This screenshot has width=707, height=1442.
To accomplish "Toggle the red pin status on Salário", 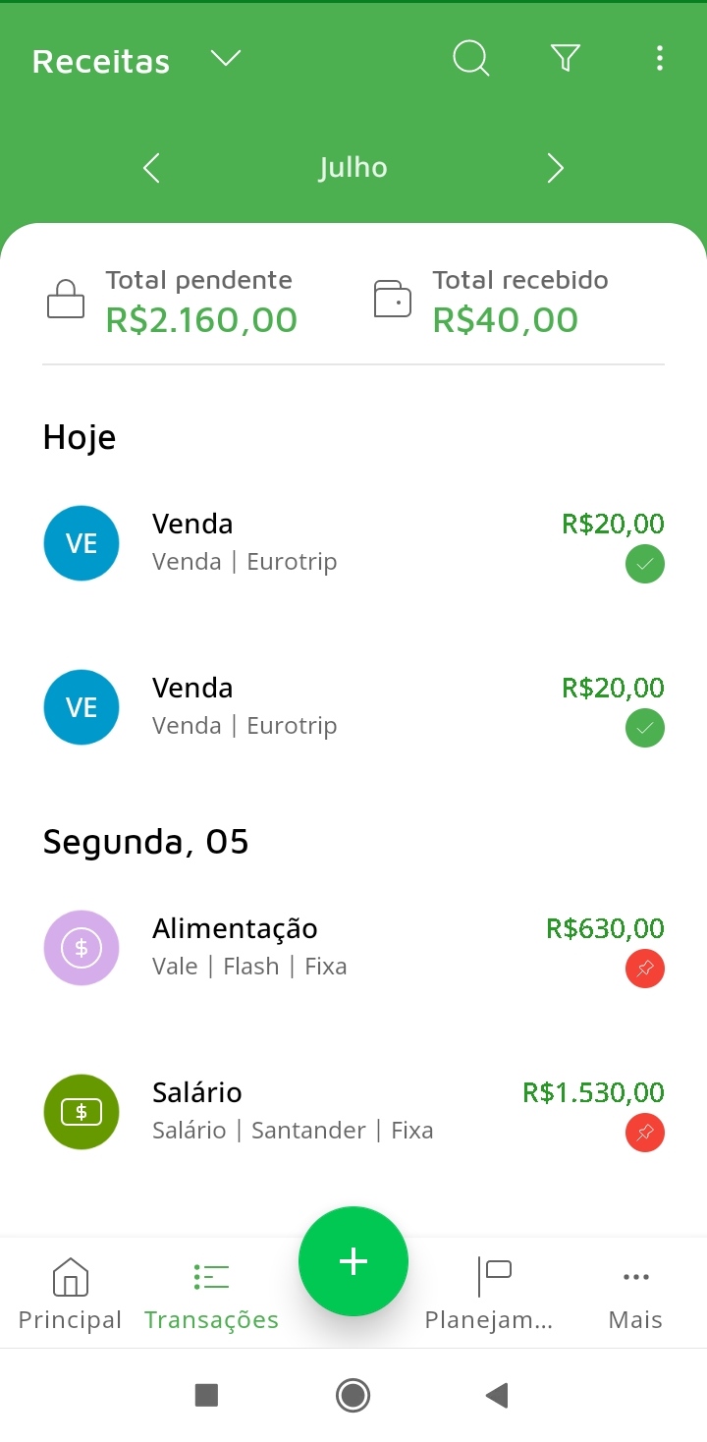I will pyautogui.click(x=645, y=1134).
